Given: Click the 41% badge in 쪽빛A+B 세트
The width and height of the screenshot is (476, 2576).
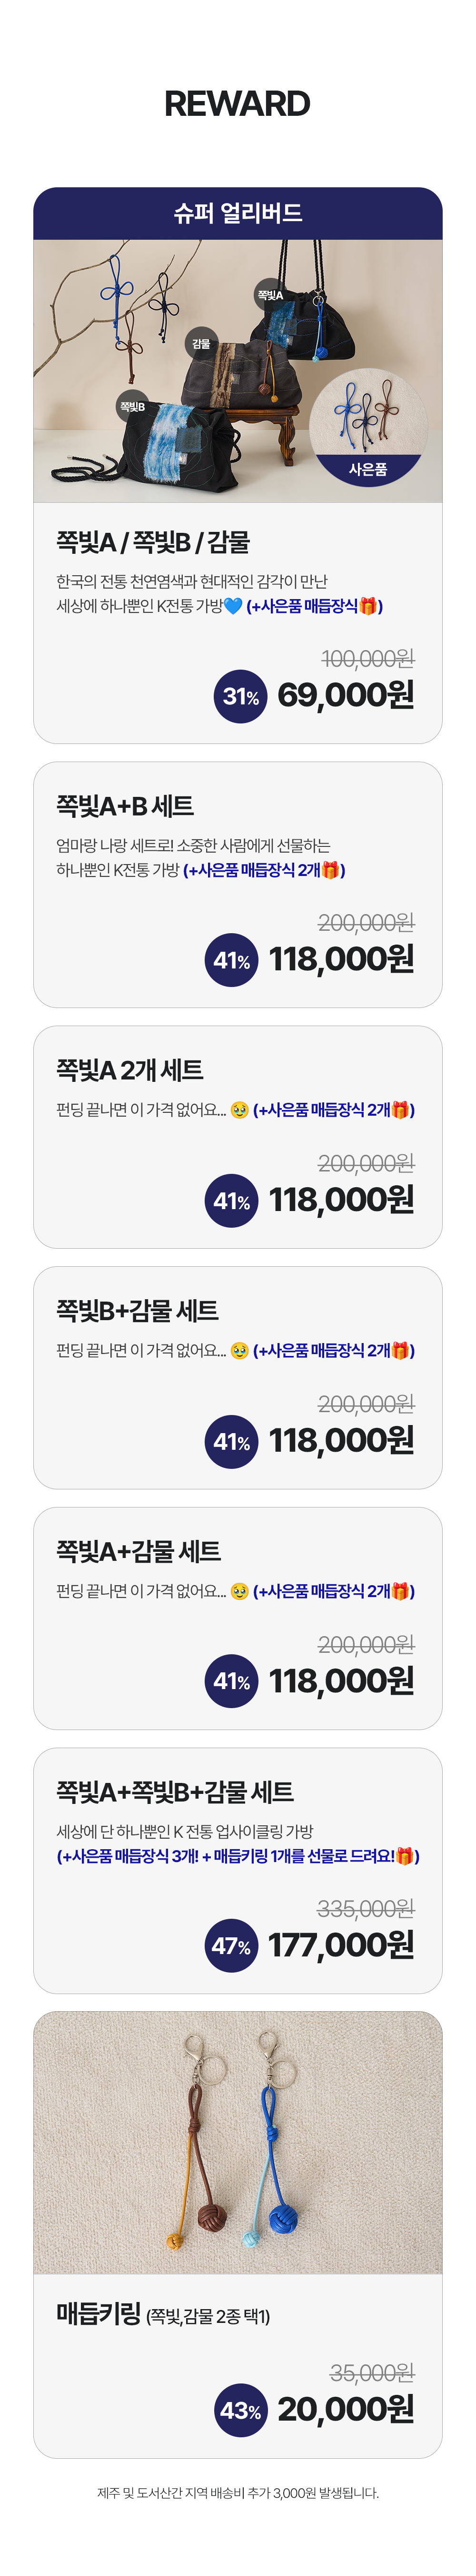Looking at the screenshot, I should (x=230, y=960).
